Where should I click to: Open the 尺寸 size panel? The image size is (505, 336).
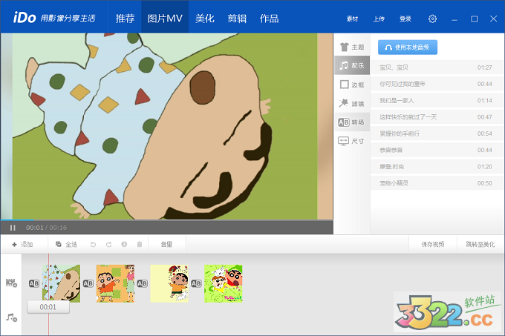click(x=351, y=141)
